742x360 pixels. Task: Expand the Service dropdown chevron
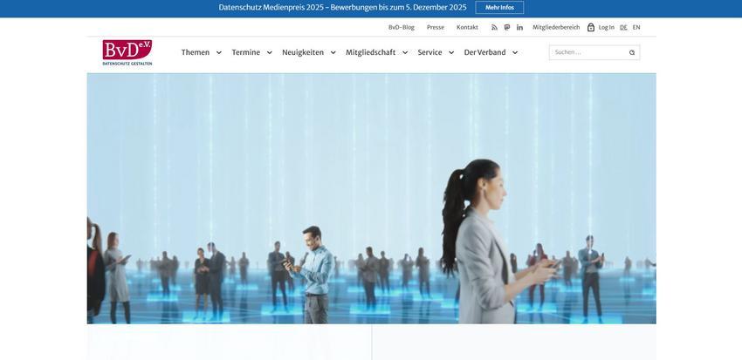tap(451, 52)
